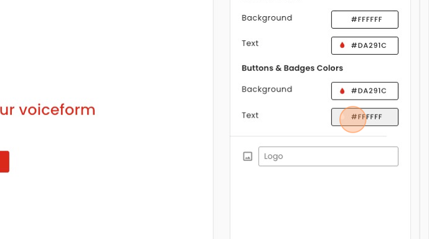Open Buttons & Badges Text color picker
Viewport: 429px width, 239px height.
(x=365, y=117)
